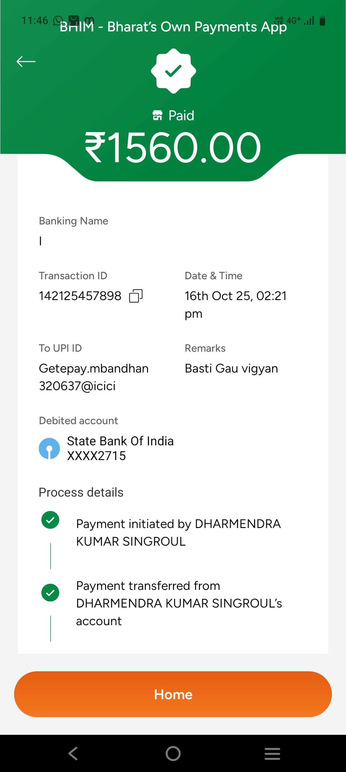Tap the orange Home button
Viewport: 346px width, 772px height.
coord(173,694)
